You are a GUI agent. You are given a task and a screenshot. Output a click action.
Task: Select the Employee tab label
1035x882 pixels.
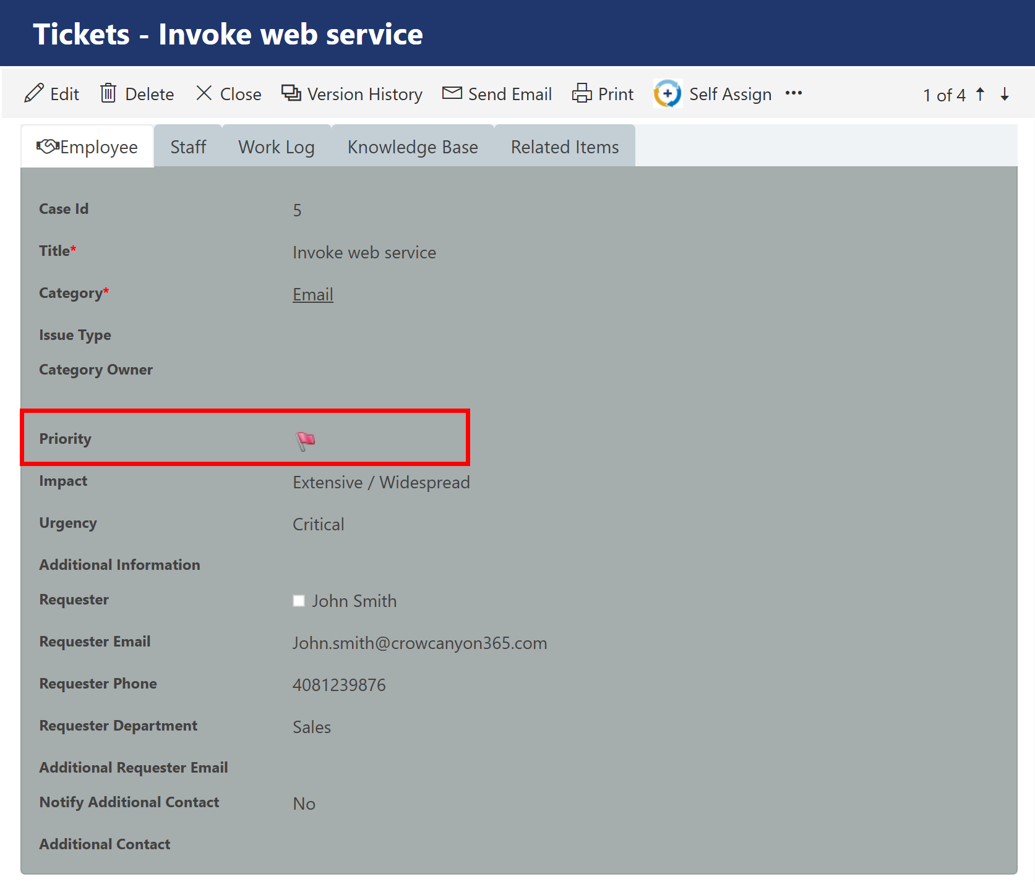(99, 147)
